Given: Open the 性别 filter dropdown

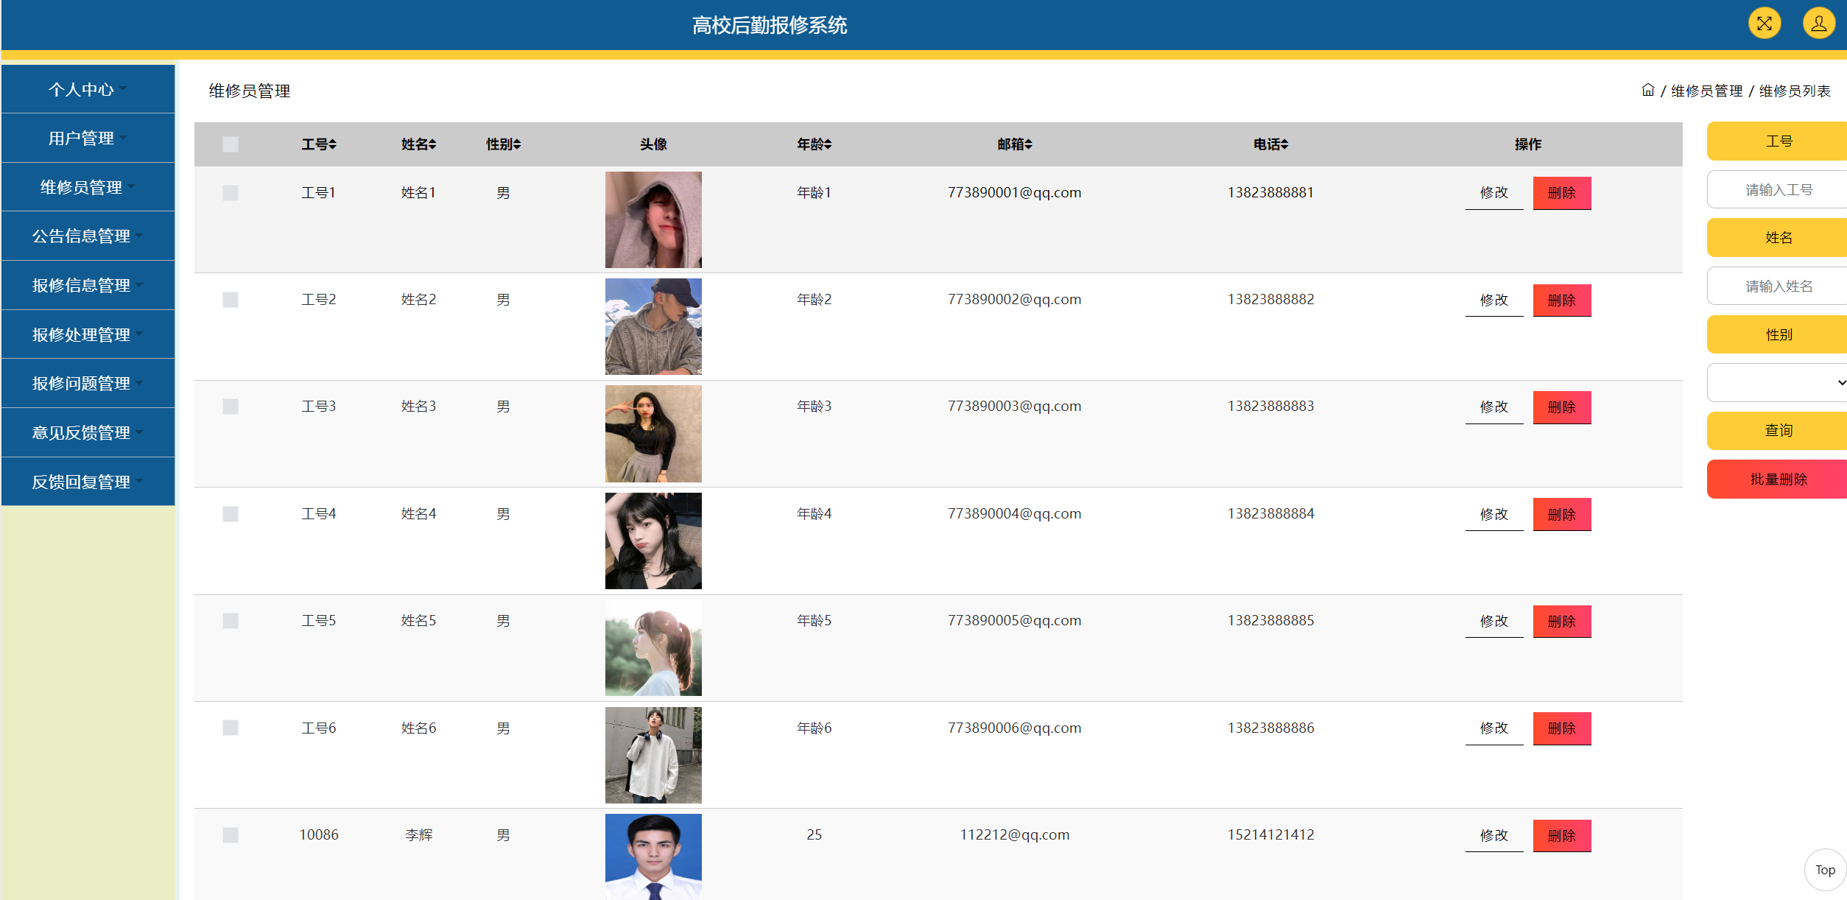Looking at the screenshot, I should pos(1778,382).
